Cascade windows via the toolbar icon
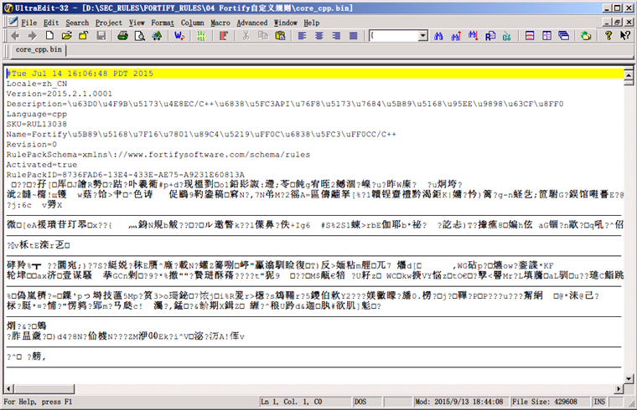 (x=563, y=36)
